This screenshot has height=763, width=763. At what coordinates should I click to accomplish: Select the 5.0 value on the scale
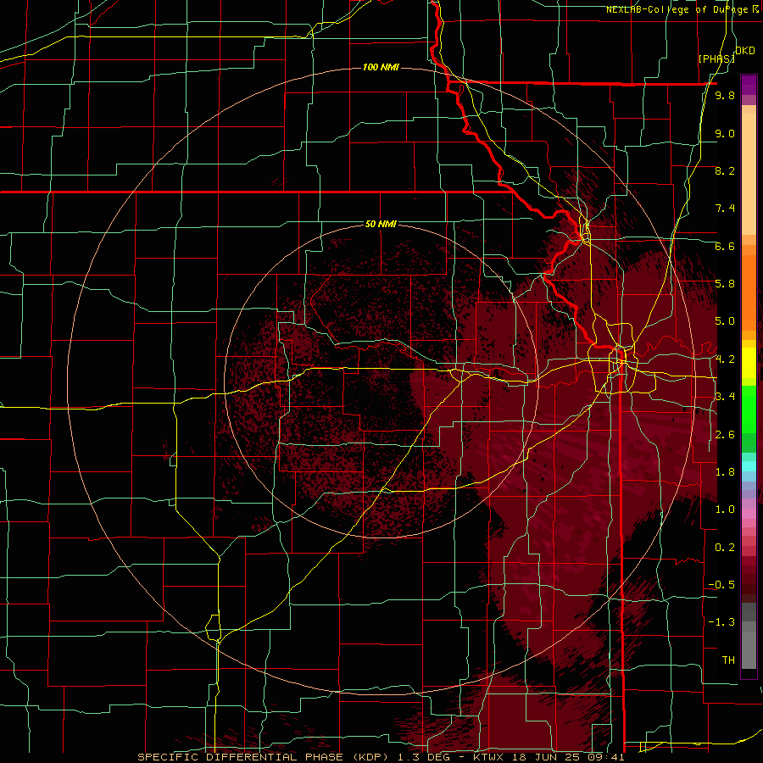point(725,321)
